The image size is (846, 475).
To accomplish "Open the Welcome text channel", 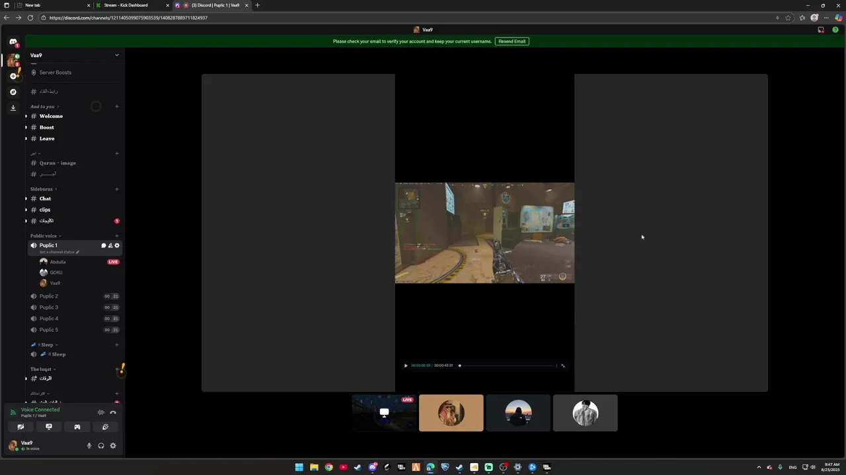I will coord(75,116).
